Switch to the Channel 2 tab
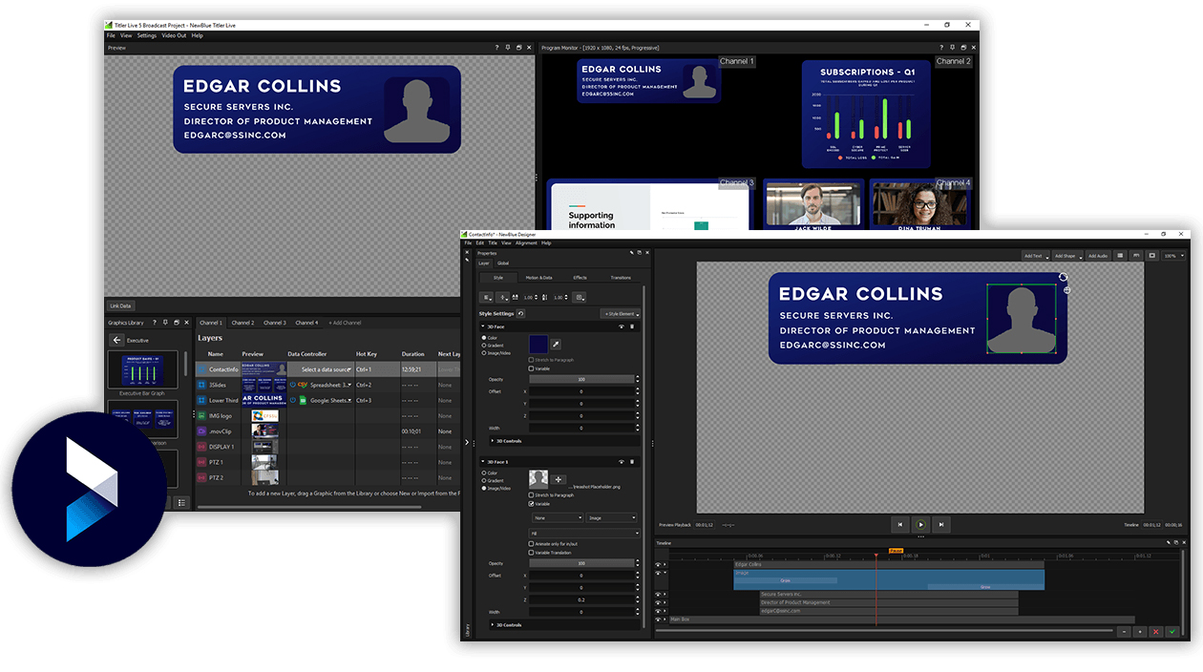 point(243,323)
